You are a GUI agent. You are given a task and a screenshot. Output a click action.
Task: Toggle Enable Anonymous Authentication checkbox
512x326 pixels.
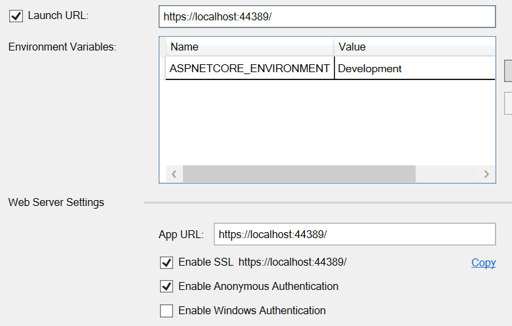coord(167,287)
